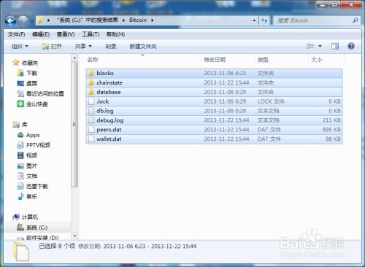The width and height of the screenshot is (365, 267).
Task: Sort files by the 名称 column header
Action: 93,60
